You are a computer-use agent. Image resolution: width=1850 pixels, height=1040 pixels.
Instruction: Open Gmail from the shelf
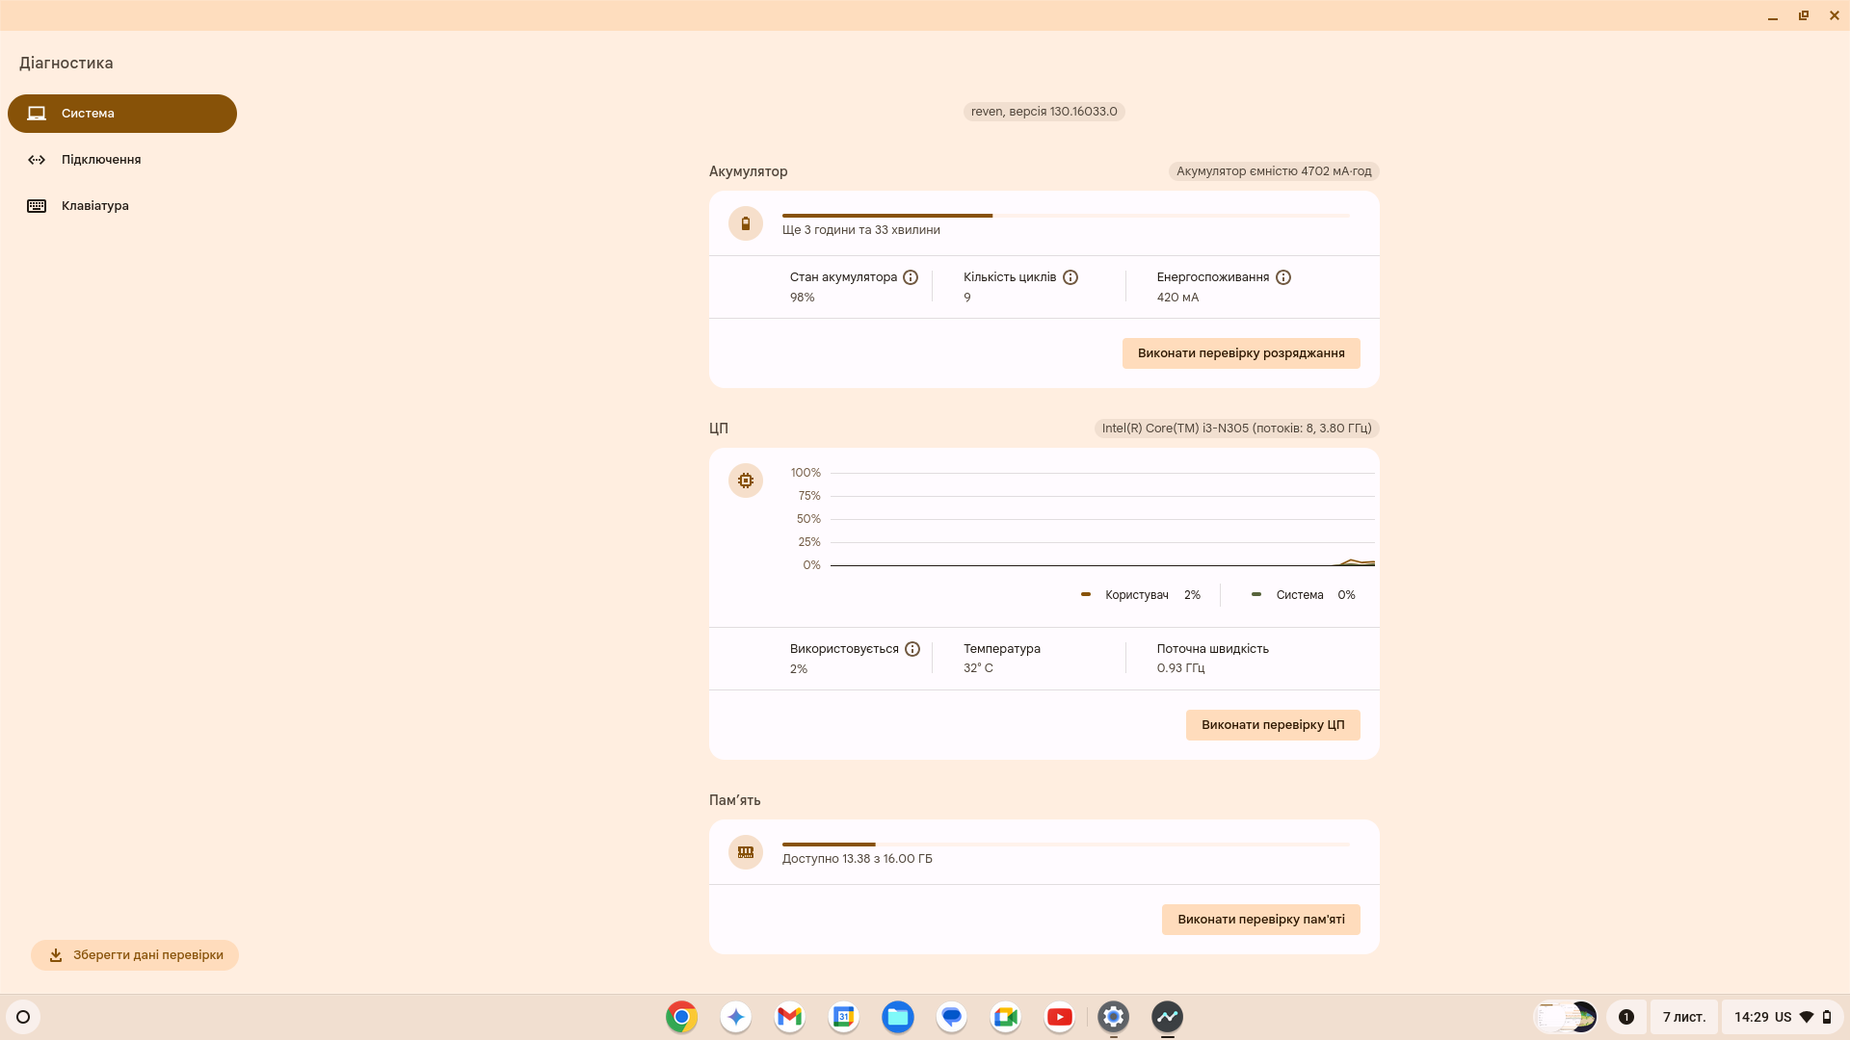pyautogui.click(x=789, y=1017)
